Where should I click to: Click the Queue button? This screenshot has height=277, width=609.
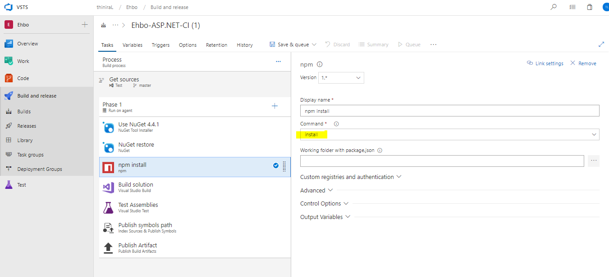[x=409, y=45]
